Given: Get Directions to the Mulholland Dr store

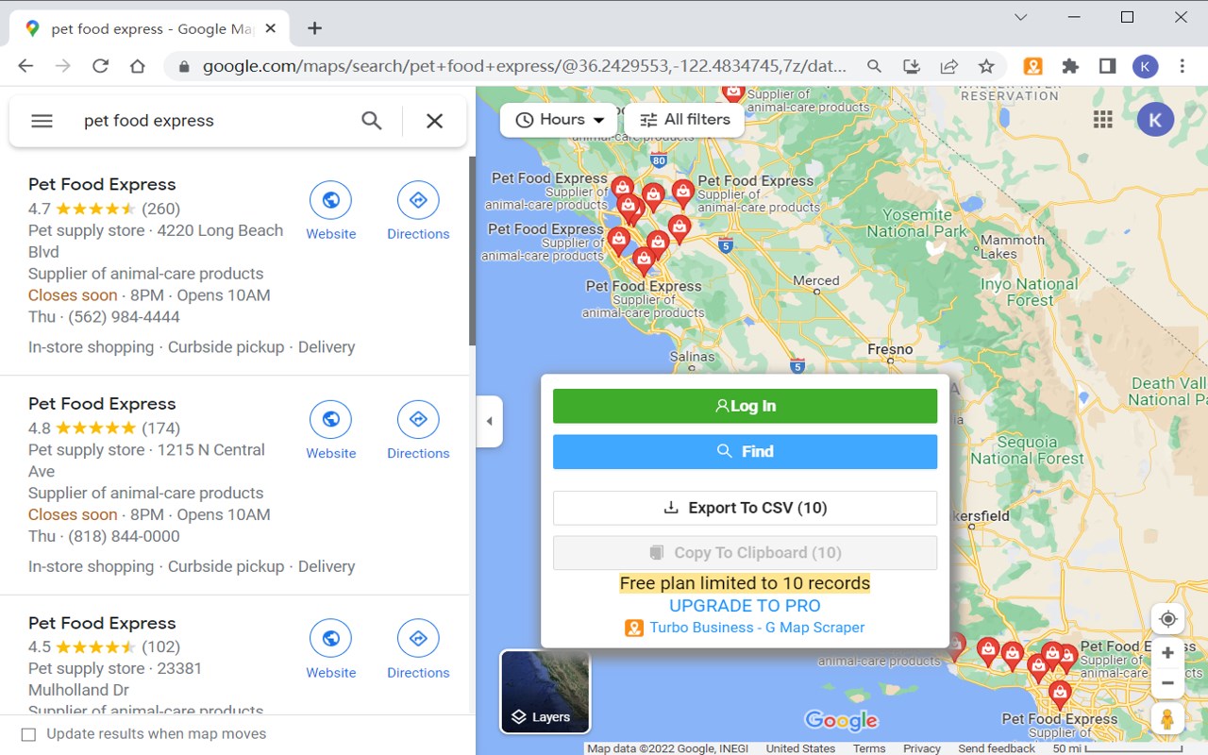Looking at the screenshot, I should 418,650.
